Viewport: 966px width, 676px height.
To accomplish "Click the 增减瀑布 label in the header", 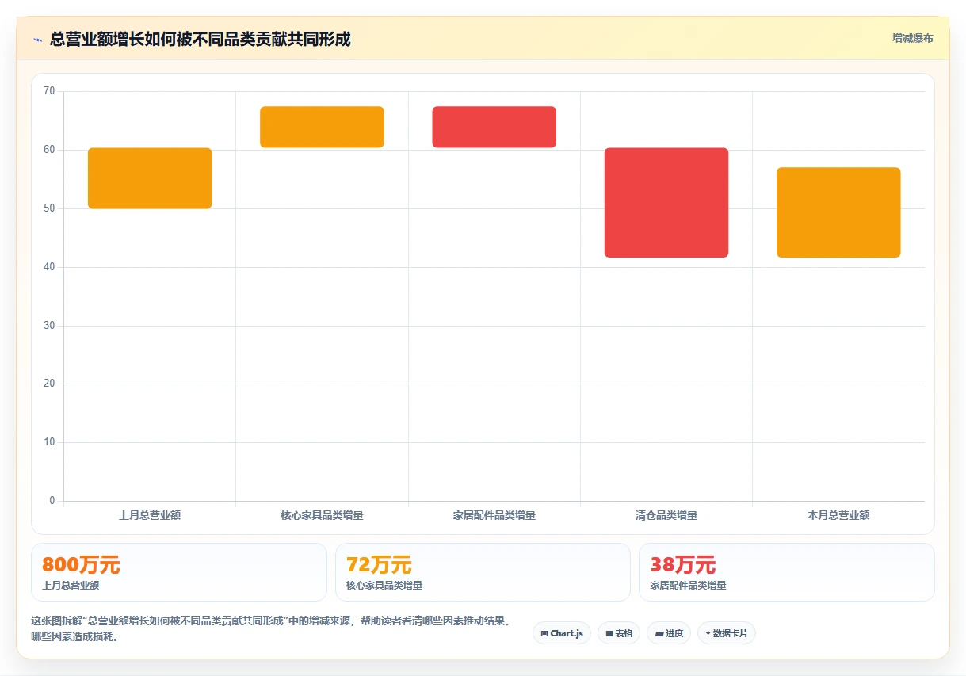I will (912, 38).
